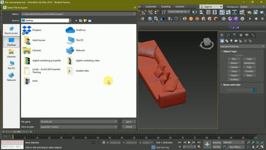
Task: Open the Scripting menu
Action: coord(166,7)
